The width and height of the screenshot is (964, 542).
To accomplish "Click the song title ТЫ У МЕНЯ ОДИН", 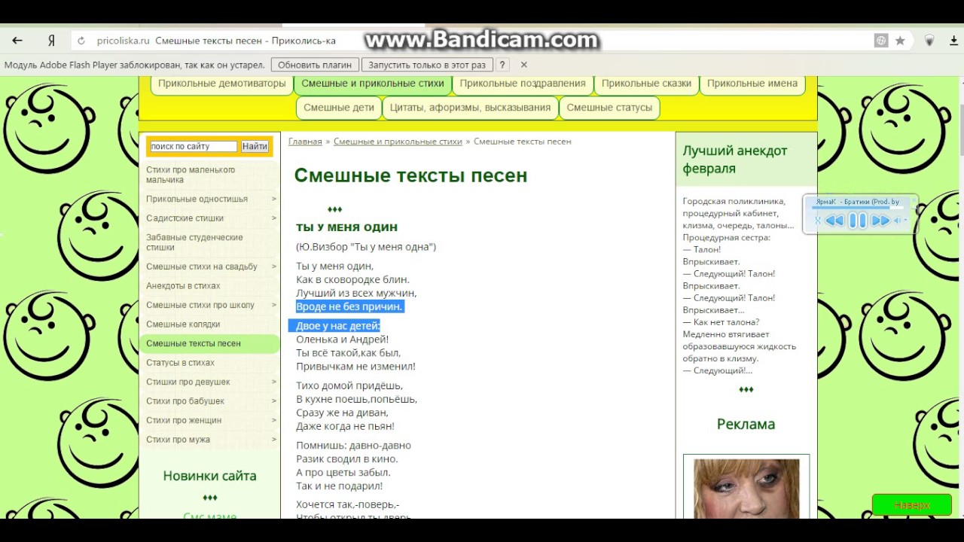I will (x=346, y=227).
